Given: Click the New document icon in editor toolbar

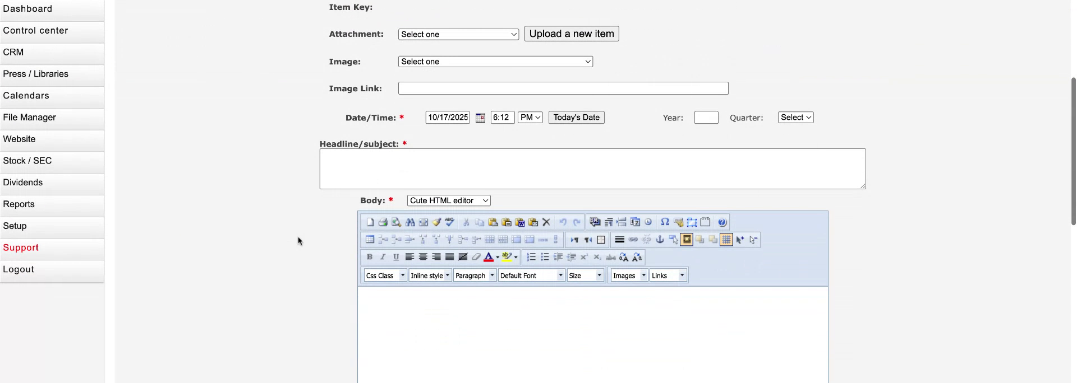Looking at the screenshot, I should coord(370,222).
